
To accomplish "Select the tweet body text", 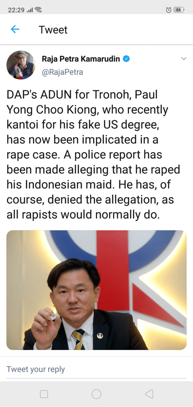I will [93, 155].
